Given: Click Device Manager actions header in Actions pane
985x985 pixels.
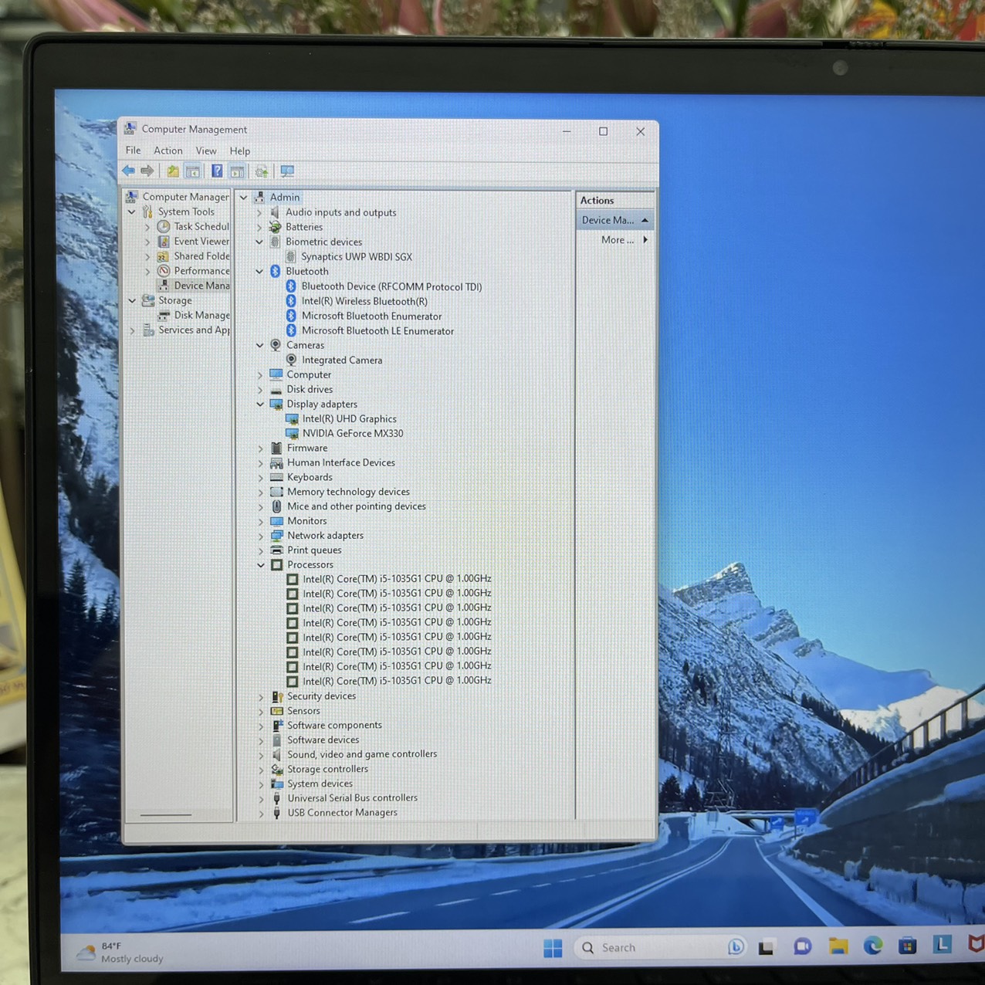Looking at the screenshot, I should point(615,220).
